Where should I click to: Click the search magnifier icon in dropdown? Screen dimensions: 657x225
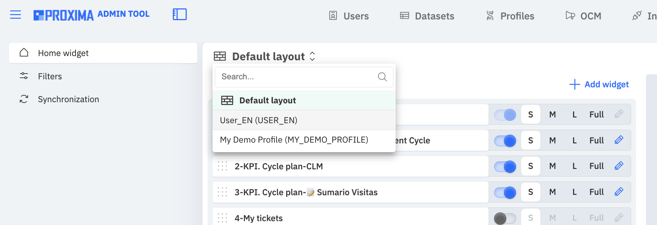pos(382,77)
